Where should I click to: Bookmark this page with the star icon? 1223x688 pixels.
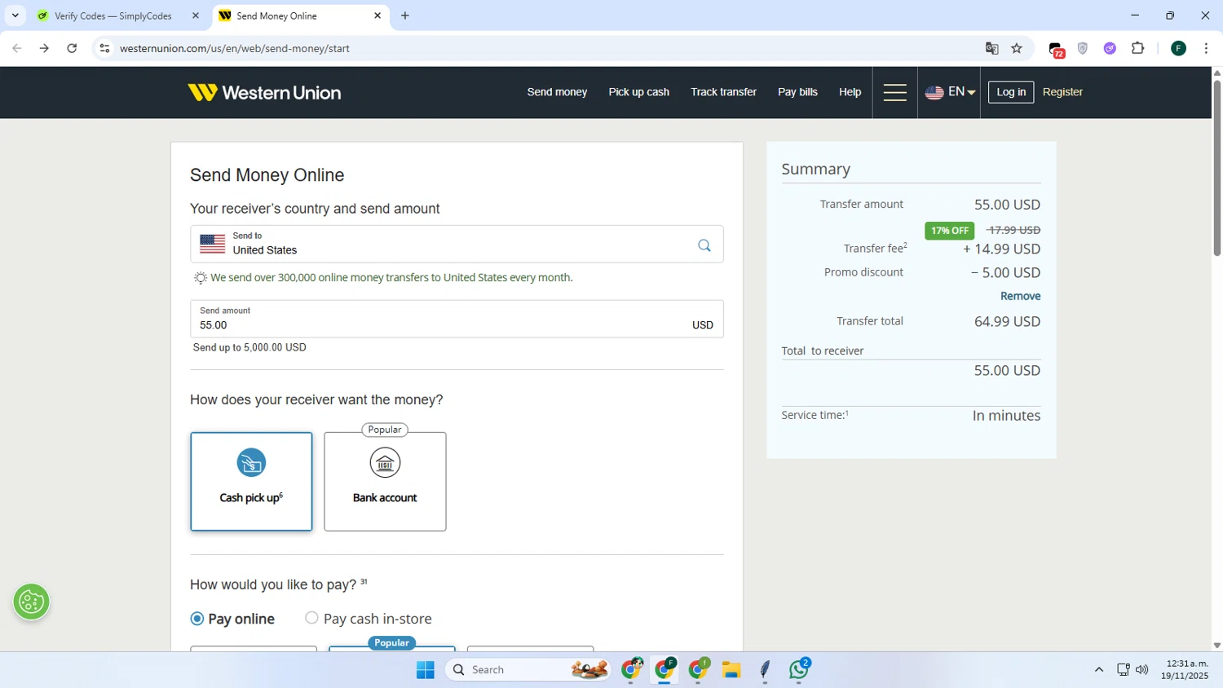pos(1017,48)
